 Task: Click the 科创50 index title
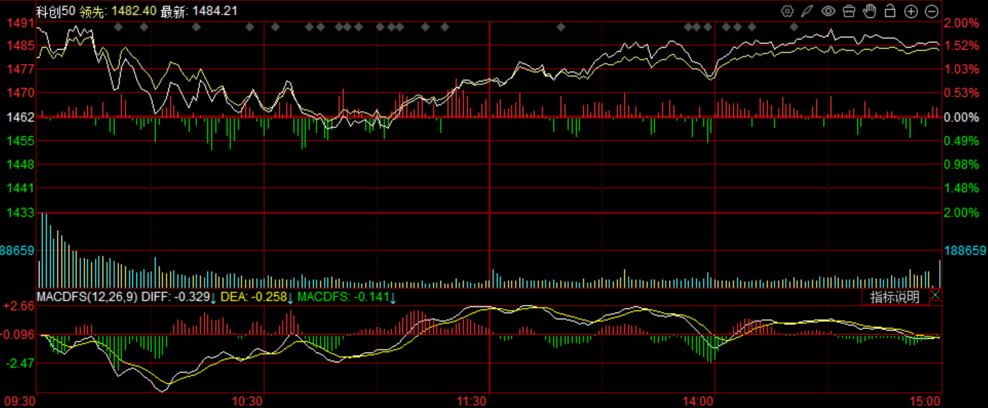click(x=56, y=11)
